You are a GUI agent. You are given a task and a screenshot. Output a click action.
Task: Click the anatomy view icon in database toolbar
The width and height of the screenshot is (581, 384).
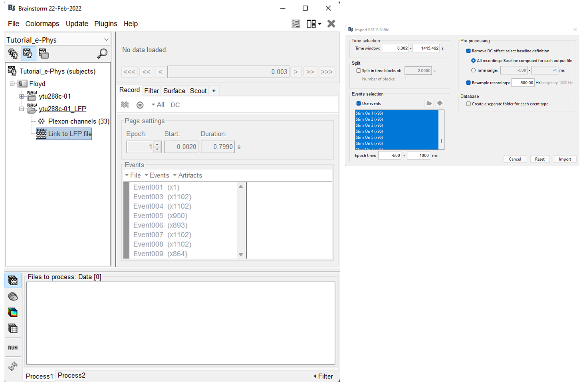point(13,54)
